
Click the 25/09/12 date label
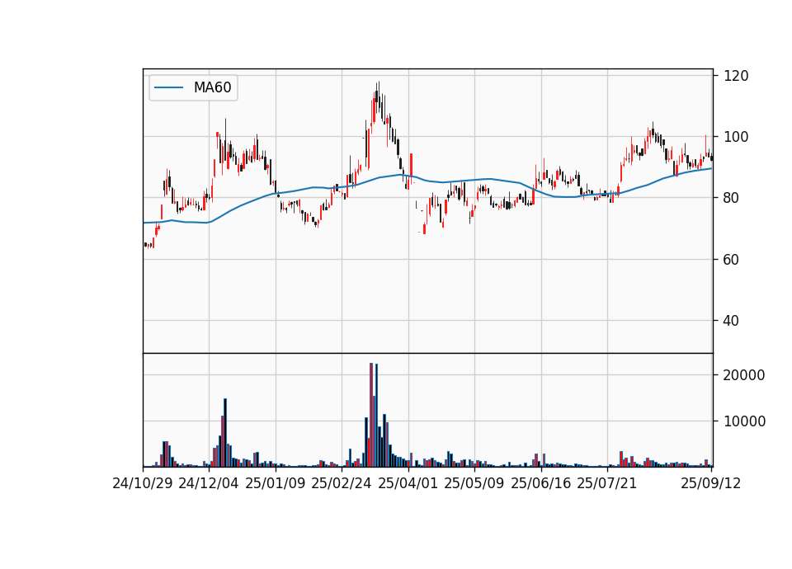pos(711,483)
